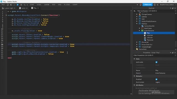Select the StarterPack folder icon
The height and width of the screenshot is (99, 177).
[x=137, y=49]
